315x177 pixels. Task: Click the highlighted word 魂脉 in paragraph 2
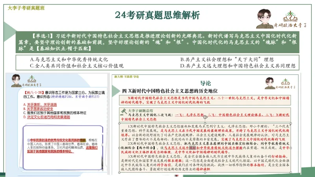[193, 148]
